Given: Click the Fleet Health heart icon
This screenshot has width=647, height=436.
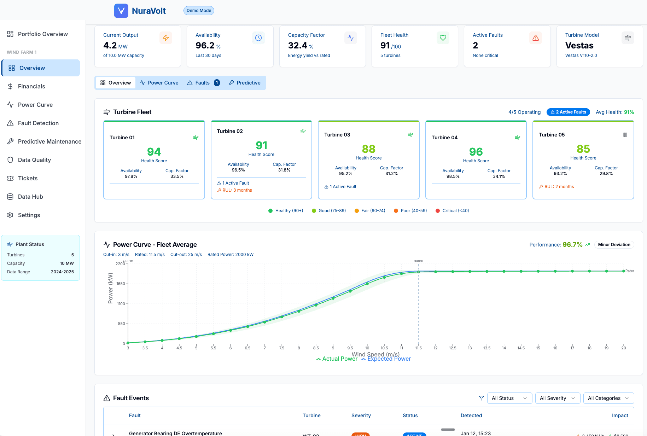Looking at the screenshot, I should [443, 38].
